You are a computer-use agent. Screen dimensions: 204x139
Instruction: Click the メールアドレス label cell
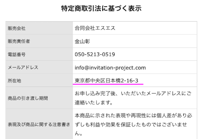tap(39, 67)
